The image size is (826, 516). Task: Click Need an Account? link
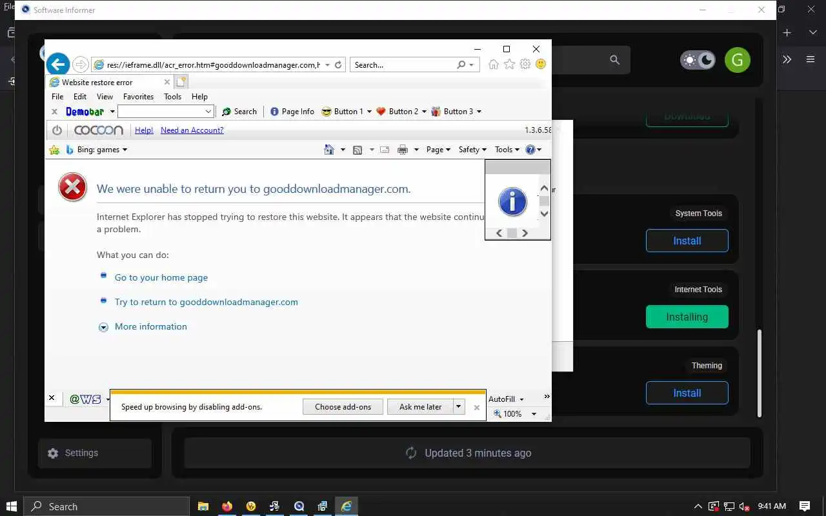click(192, 130)
